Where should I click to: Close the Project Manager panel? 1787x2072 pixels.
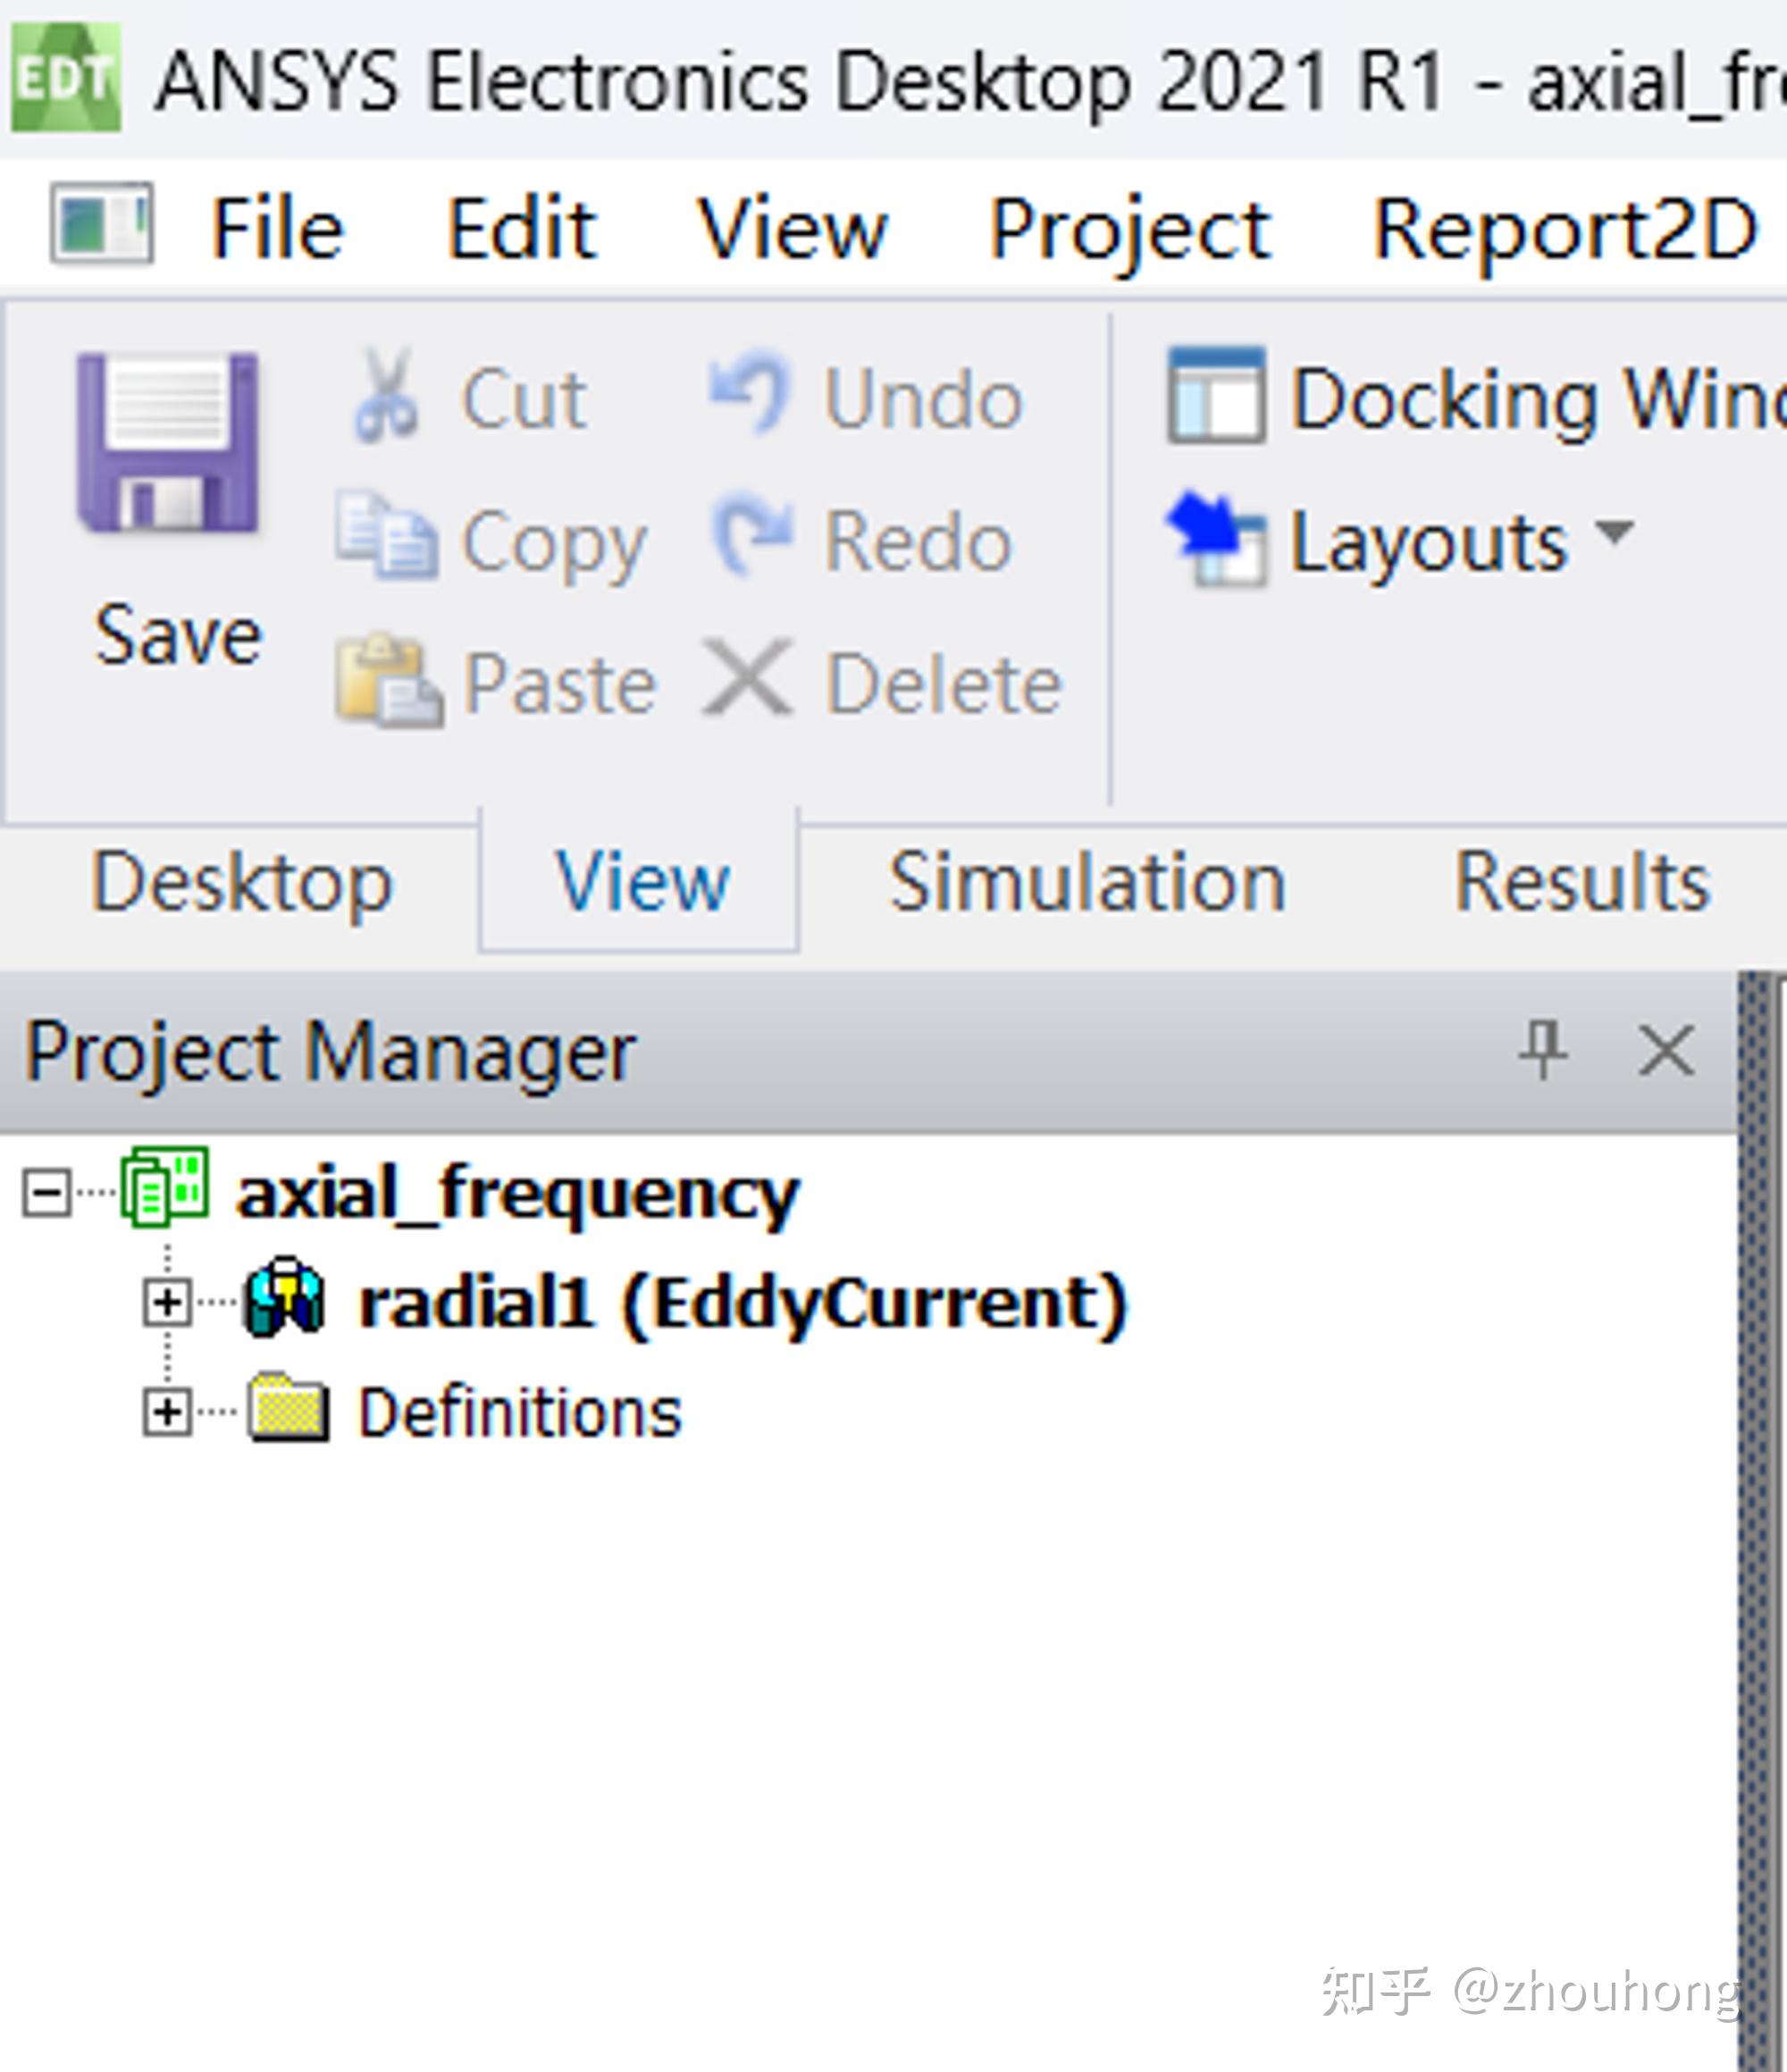[1666, 1050]
